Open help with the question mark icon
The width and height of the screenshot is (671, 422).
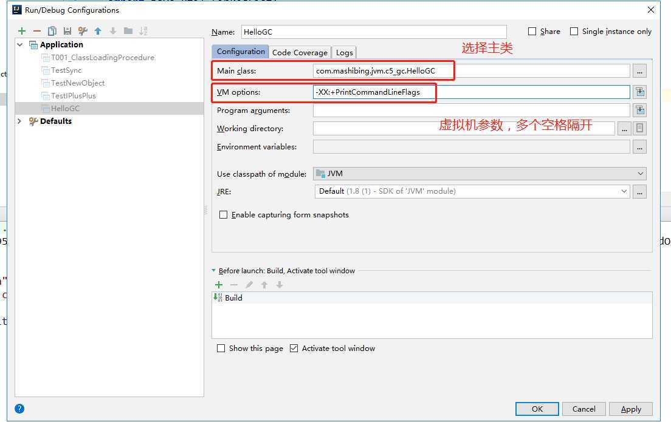[19, 408]
